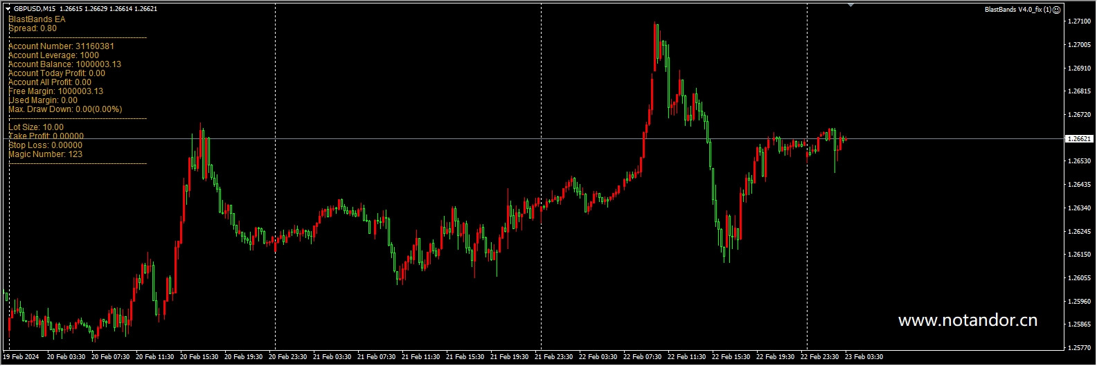The image size is (1097, 366).
Task: Select the current price tag 1.26621
Action: (x=1079, y=139)
